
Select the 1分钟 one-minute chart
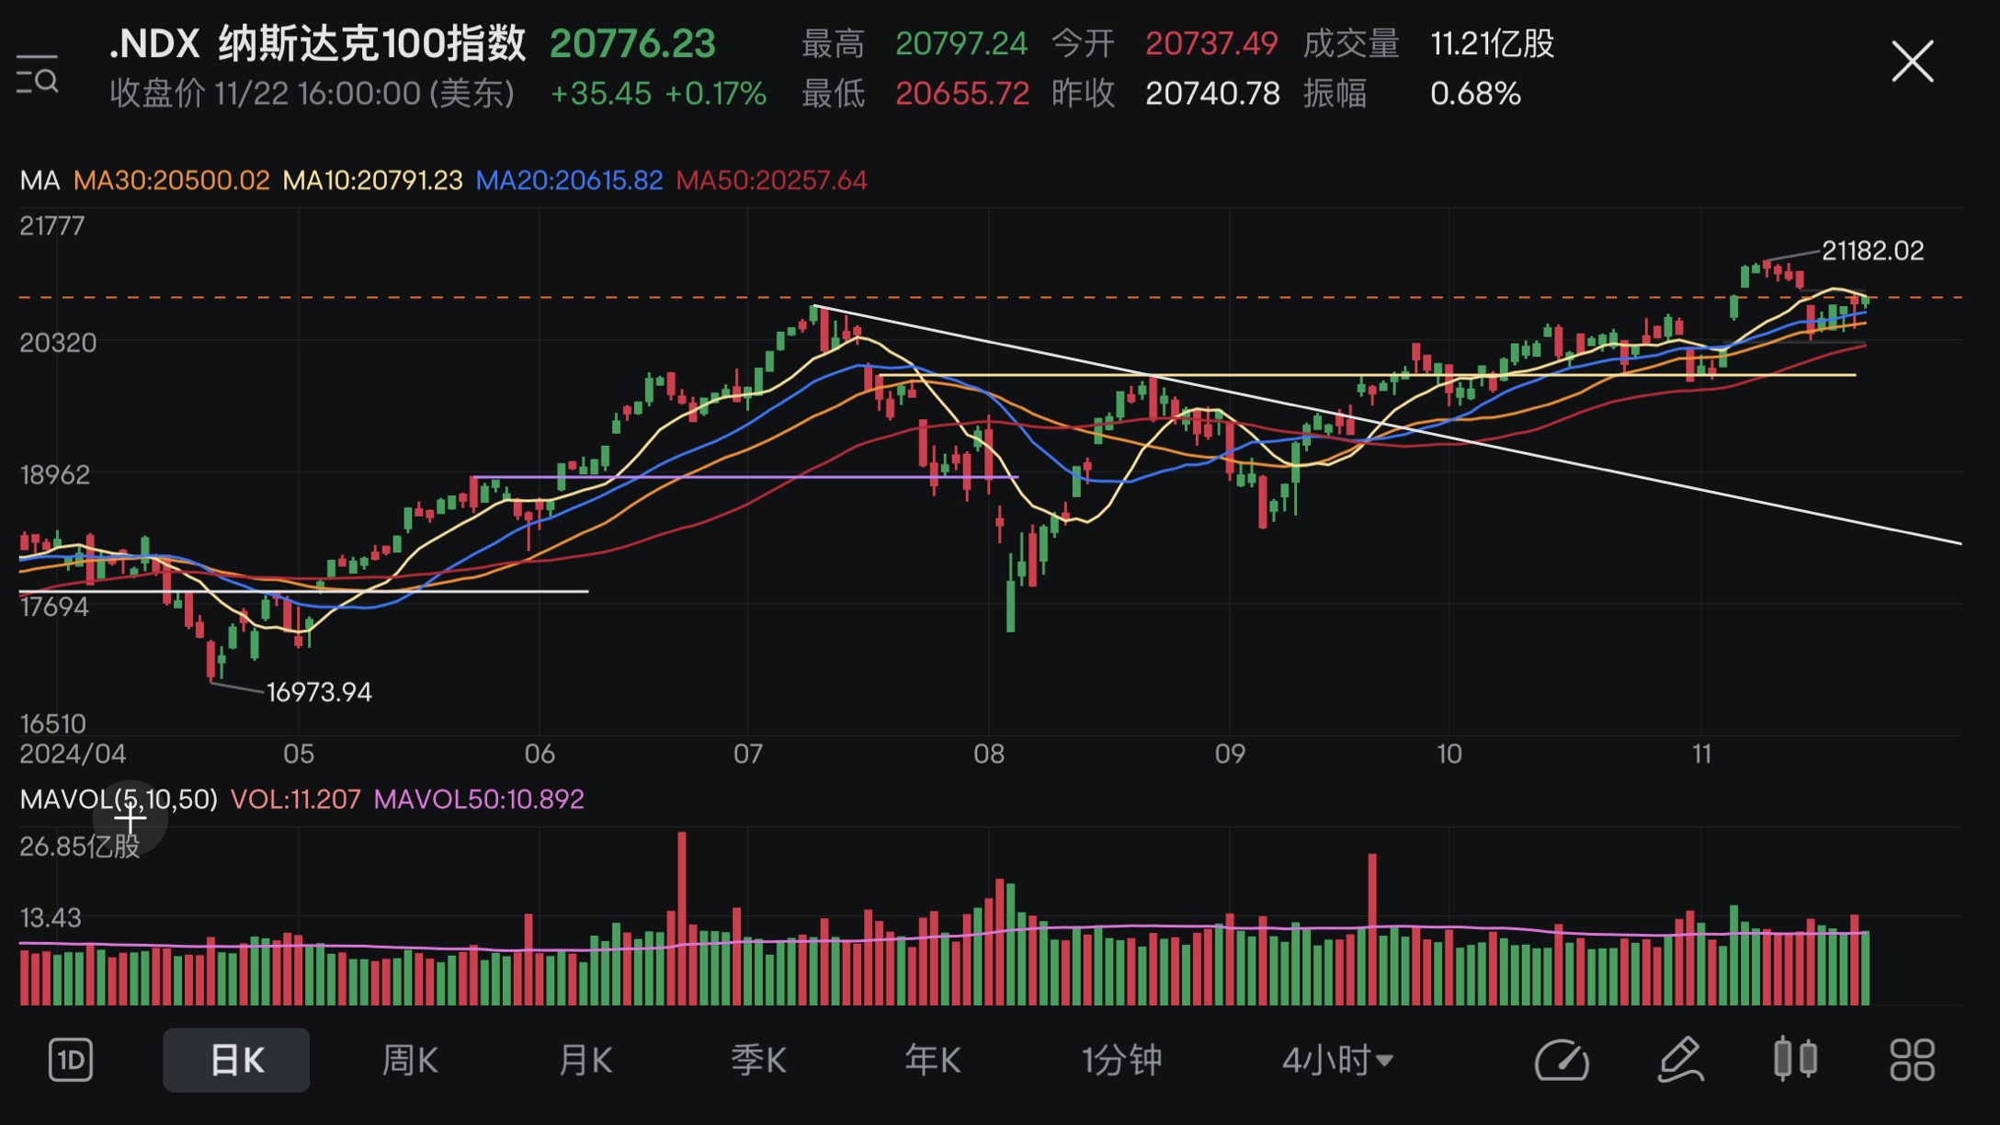coord(1122,1061)
